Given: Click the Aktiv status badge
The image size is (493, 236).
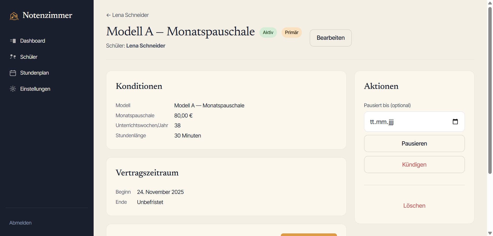Looking at the screenshot, I should pos(268,32).
